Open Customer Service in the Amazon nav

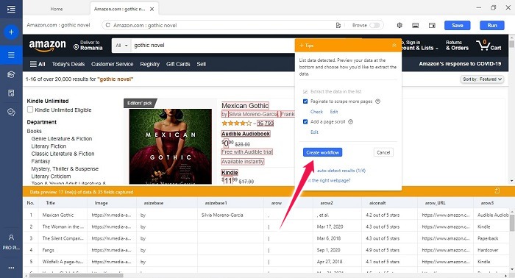[113, 64]
